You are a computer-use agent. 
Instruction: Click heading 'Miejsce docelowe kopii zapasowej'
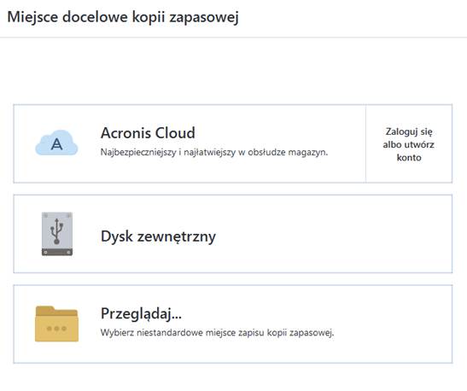coord(123,17)
